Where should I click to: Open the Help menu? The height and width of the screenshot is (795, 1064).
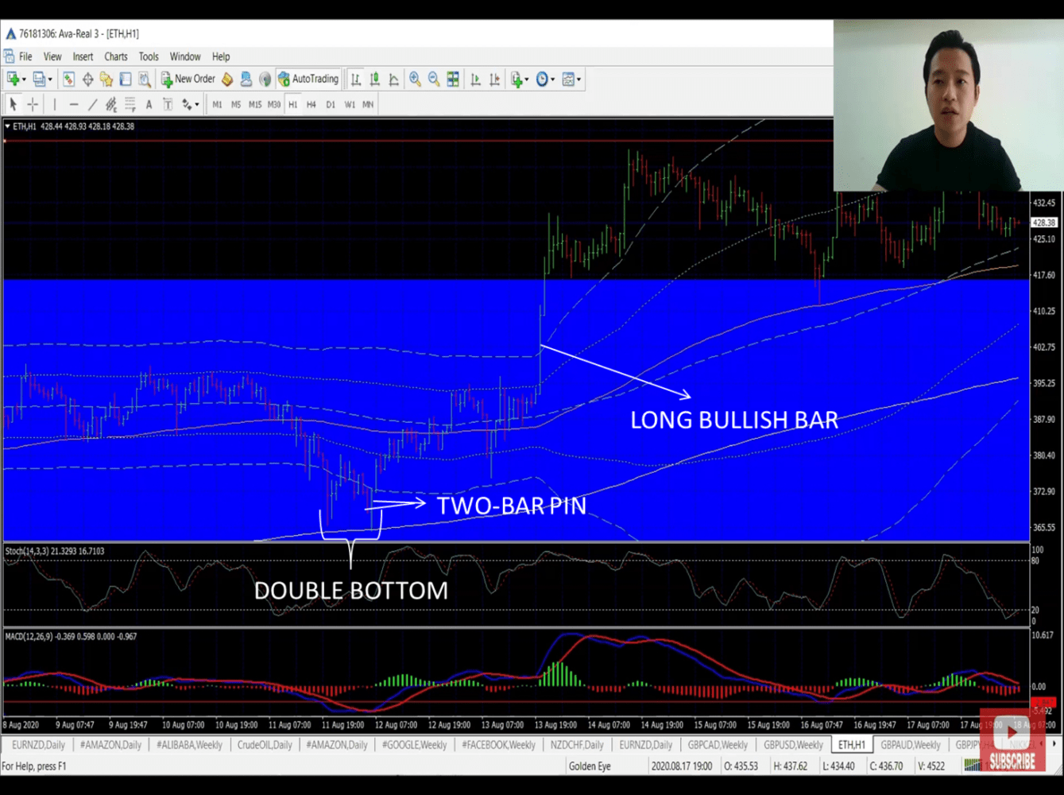pyautogui.click(x=221, y=56)
